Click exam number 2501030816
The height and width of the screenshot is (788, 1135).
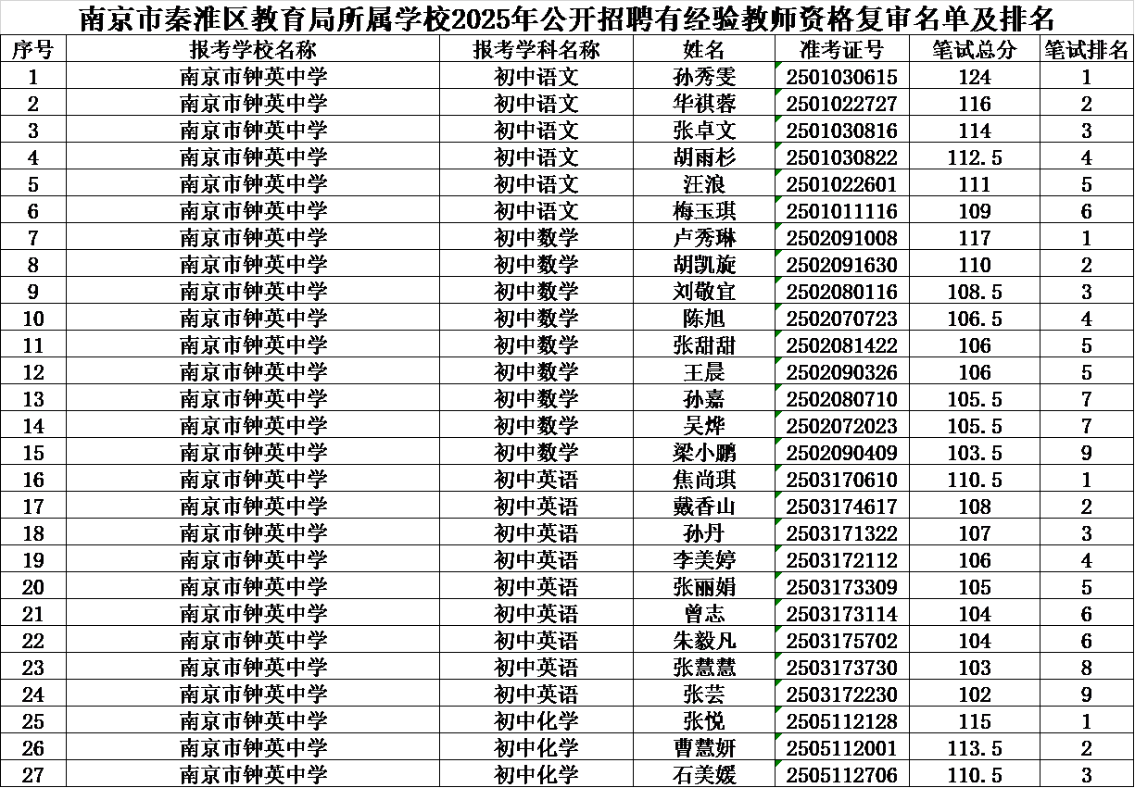[841, 131]
